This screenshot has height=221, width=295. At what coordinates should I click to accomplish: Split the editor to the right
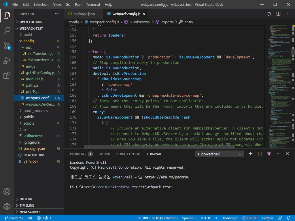pos(278,14)
